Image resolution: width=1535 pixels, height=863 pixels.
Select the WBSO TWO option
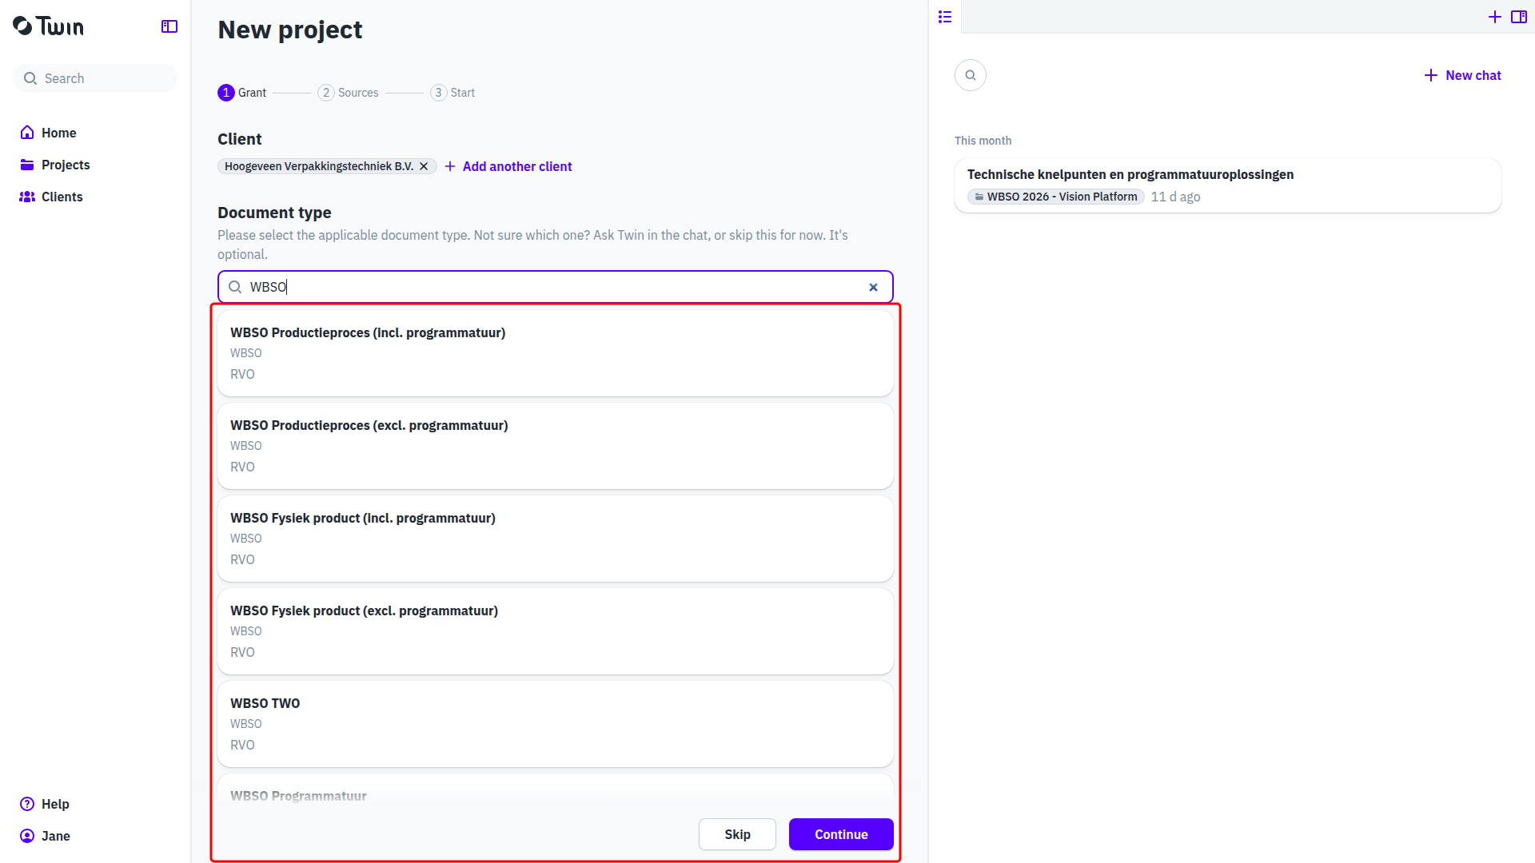[x=555, y=724]
